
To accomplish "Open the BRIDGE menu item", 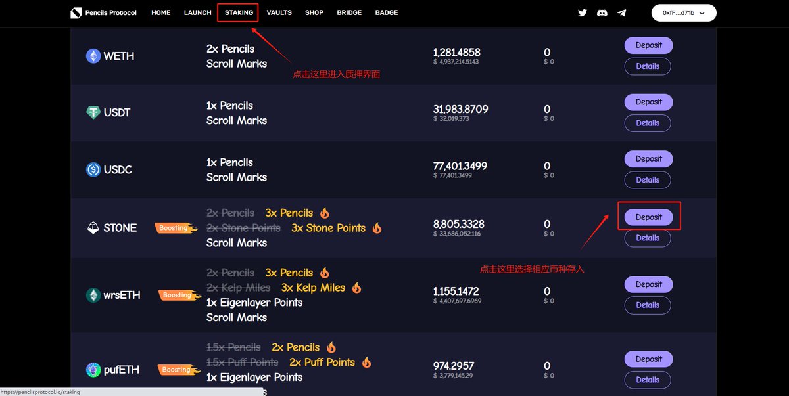I will (349, 12).
